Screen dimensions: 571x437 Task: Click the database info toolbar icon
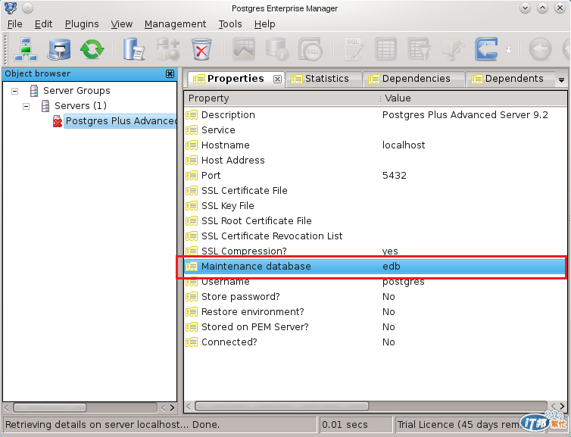pyautogui.click(x=277, y=49)
